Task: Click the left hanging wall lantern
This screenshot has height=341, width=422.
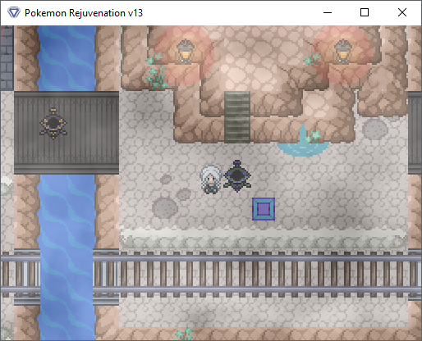Action: 185,52
